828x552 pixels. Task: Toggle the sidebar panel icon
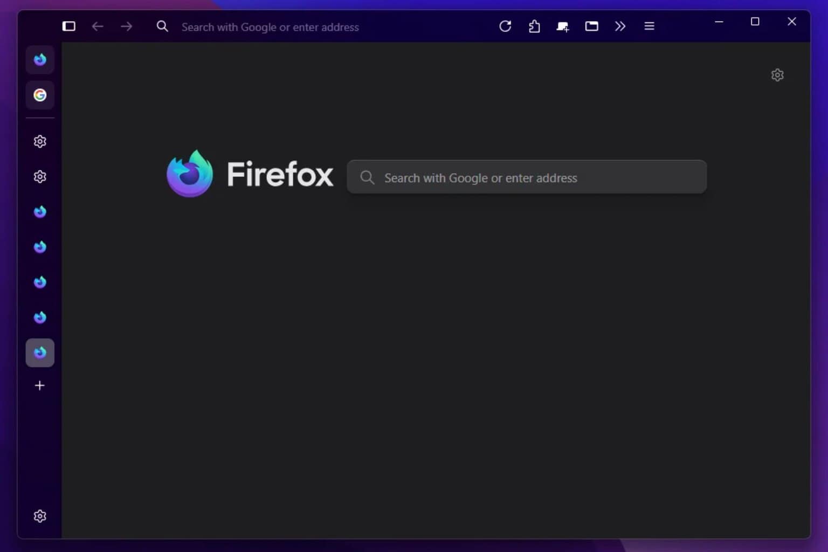tap(68, 26)
